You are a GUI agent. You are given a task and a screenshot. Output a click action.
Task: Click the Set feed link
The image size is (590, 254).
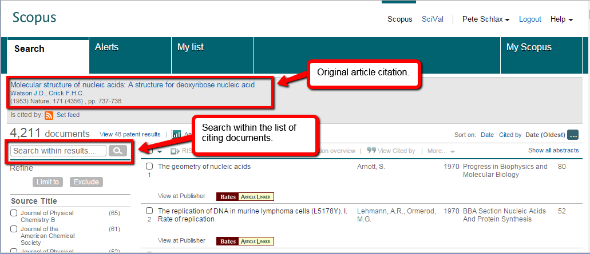(68, 115)
